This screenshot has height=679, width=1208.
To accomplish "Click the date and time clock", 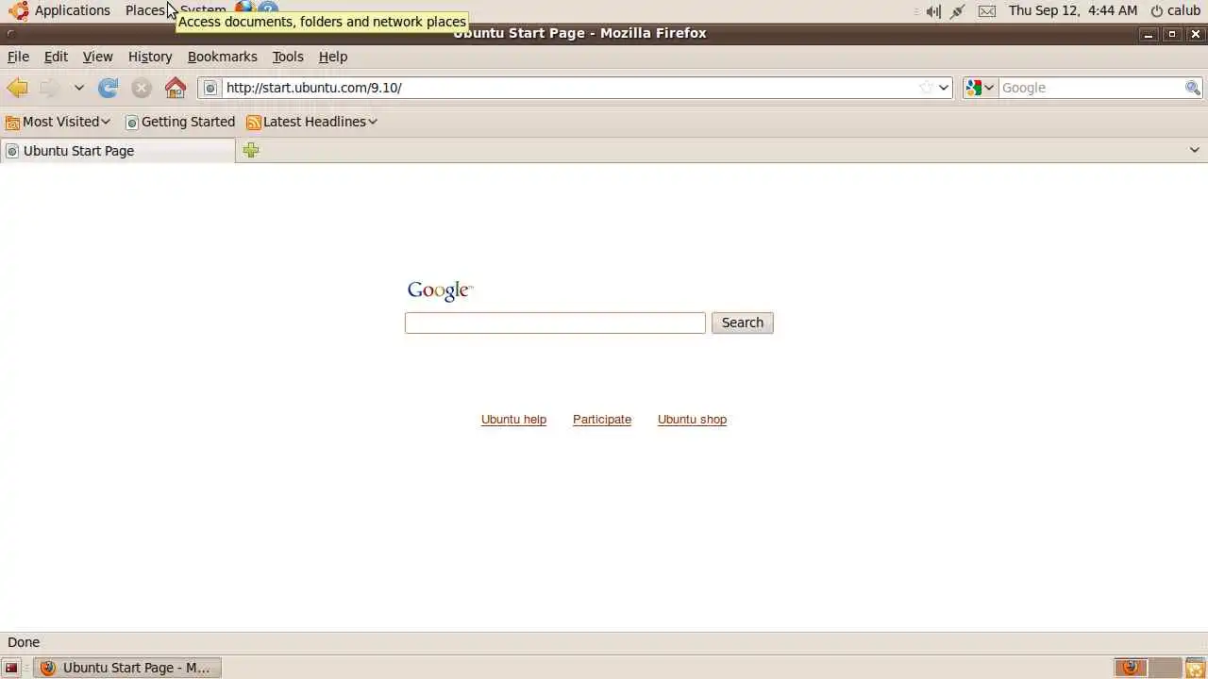I will click(x=1073, y=10).
